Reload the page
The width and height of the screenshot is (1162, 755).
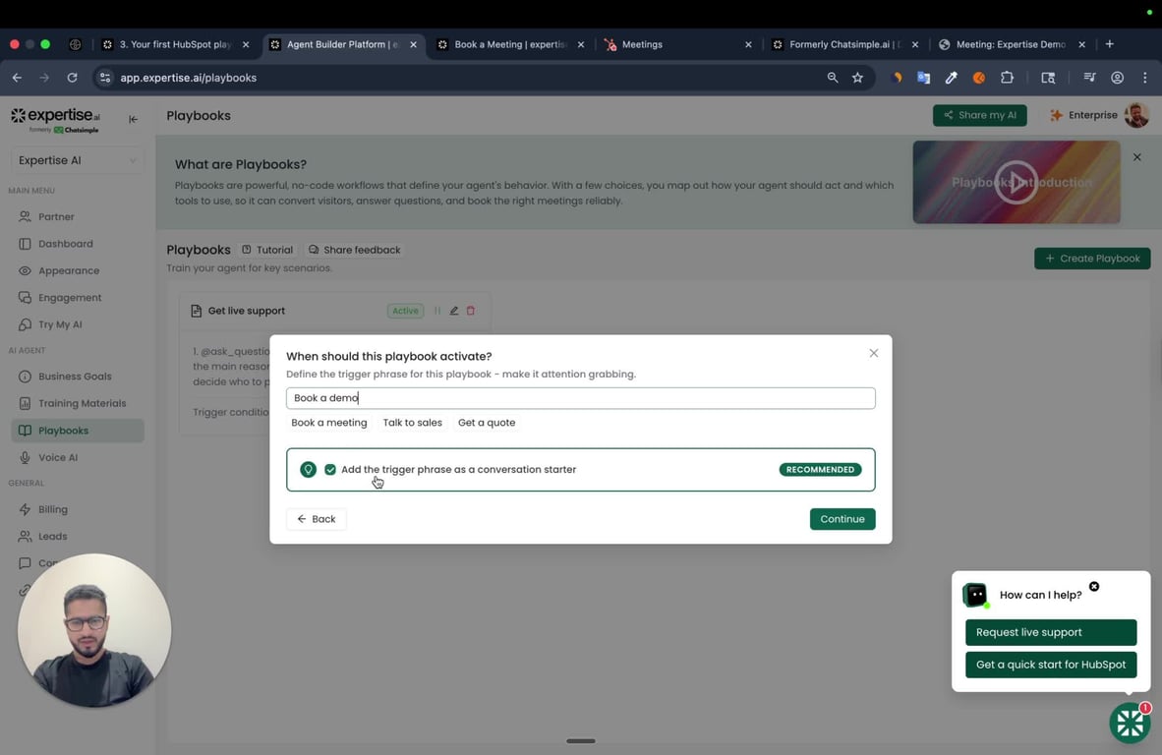(72, 77)
